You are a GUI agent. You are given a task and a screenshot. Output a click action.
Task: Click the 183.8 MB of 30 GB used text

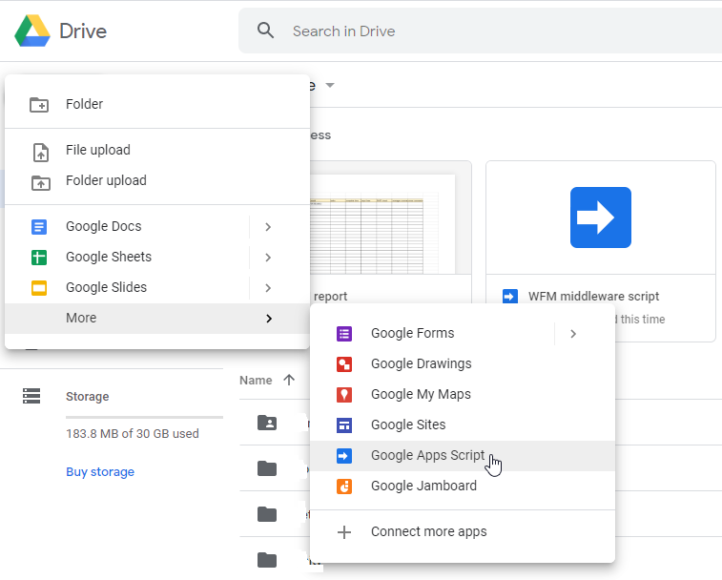[133, 433]
